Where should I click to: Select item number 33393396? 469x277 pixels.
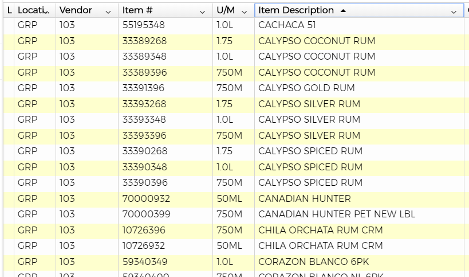point(144,135)
